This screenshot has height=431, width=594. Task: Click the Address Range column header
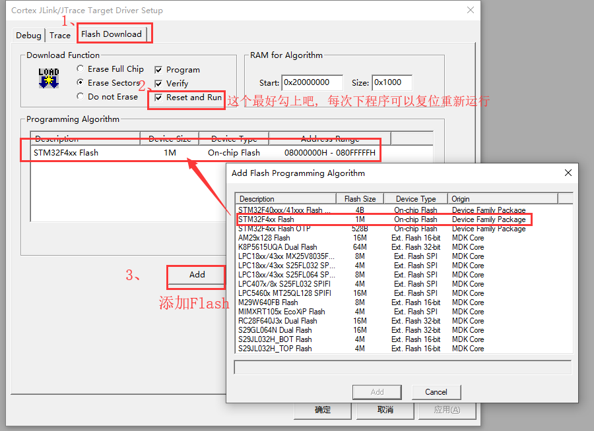330,138
